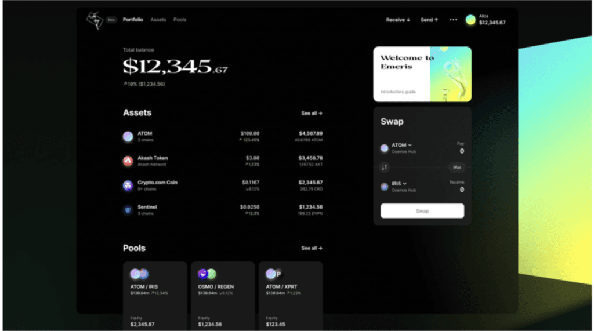Viewport: 594px width, 331px height.
Task: Open the OSMO / REGEN pool card
Action: (x=223, y=296)
